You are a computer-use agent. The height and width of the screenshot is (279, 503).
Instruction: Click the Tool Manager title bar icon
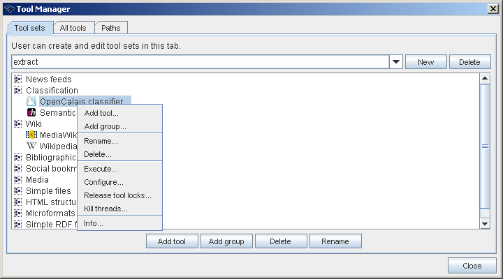tap(9, 8)
